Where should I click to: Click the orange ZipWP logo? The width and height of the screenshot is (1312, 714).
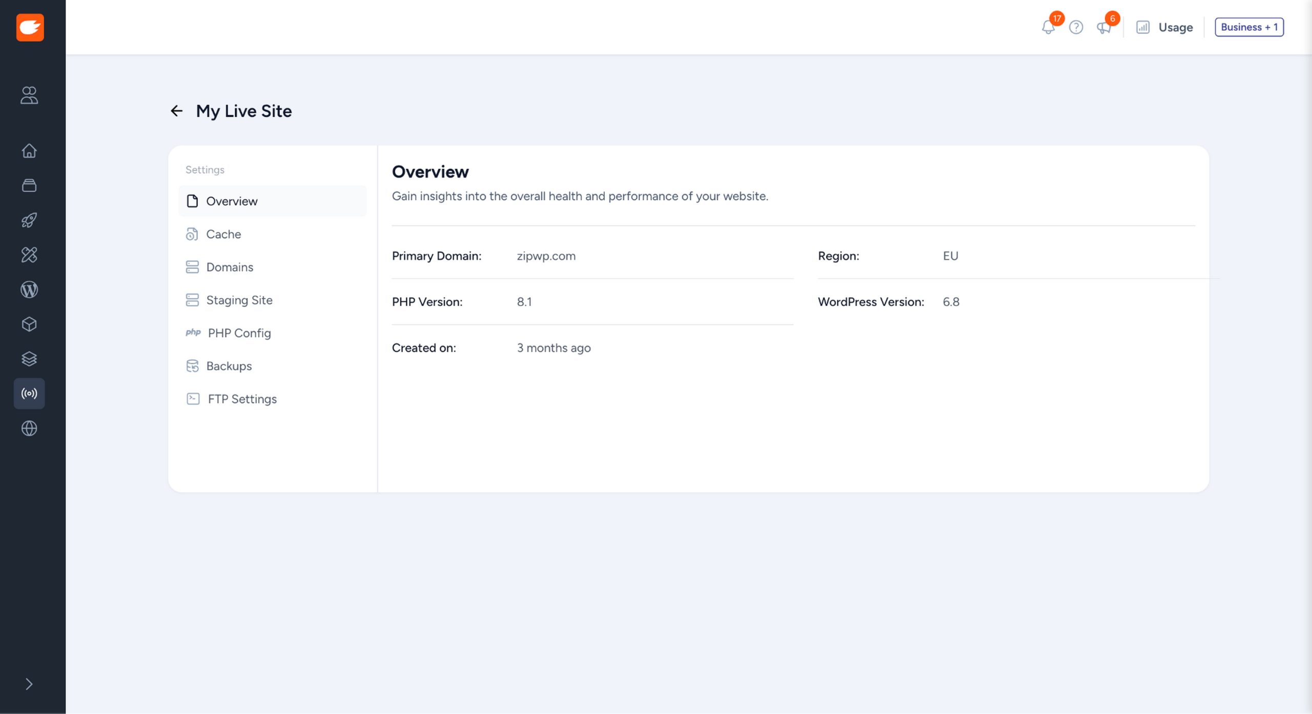[x=30, y=27]
